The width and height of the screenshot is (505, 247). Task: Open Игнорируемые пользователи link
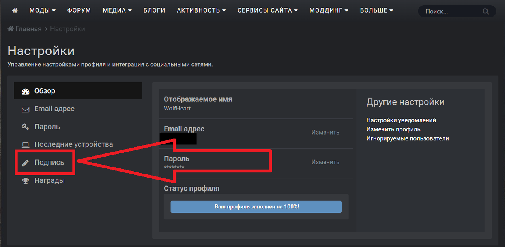coord(408,138)
